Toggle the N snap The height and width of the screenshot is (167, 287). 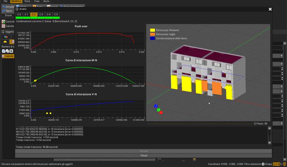tap(285, 164)
